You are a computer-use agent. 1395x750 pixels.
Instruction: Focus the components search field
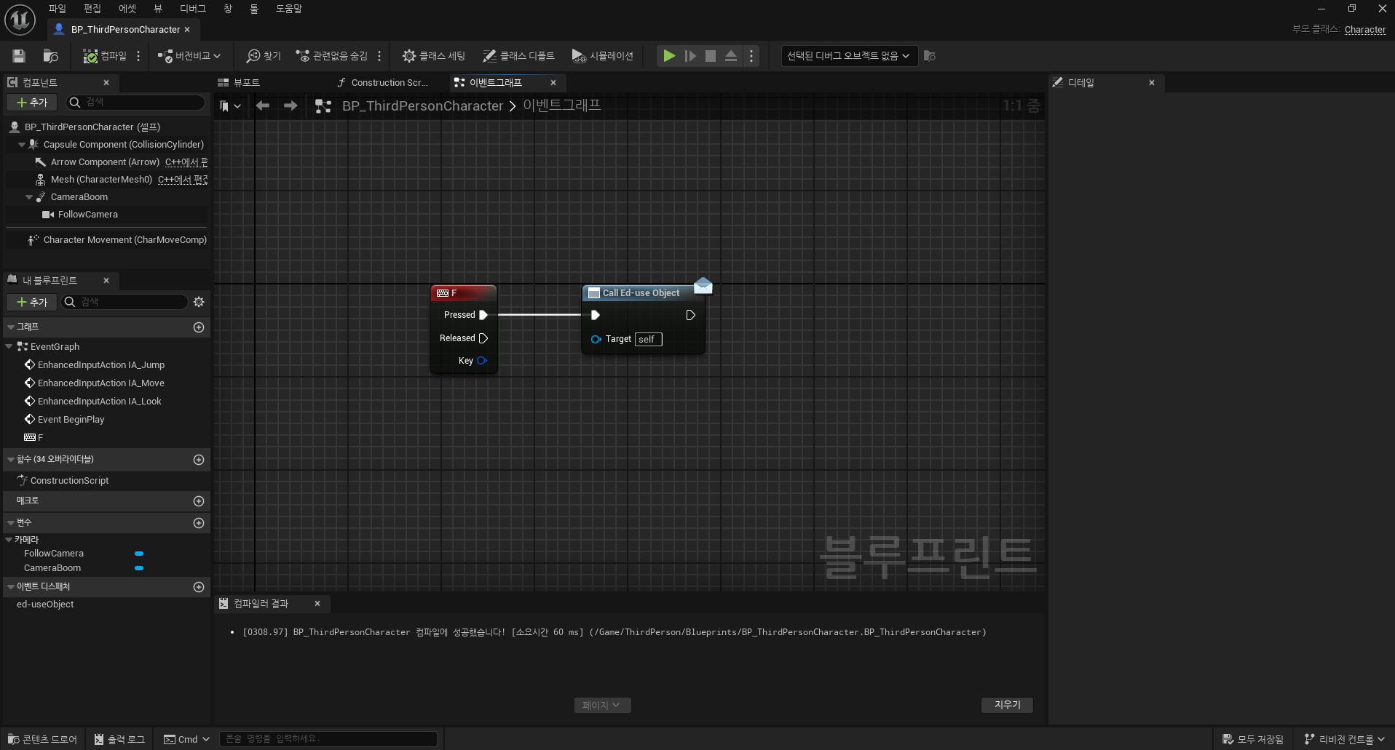[x=135, y=103]
